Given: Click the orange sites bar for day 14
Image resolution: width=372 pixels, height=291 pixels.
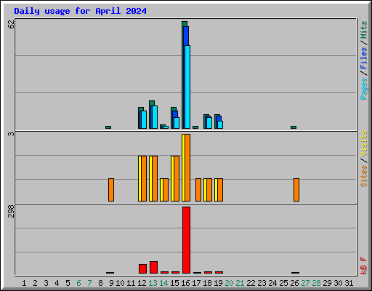Looking at the screenshot, I should [x=166, y=190].
